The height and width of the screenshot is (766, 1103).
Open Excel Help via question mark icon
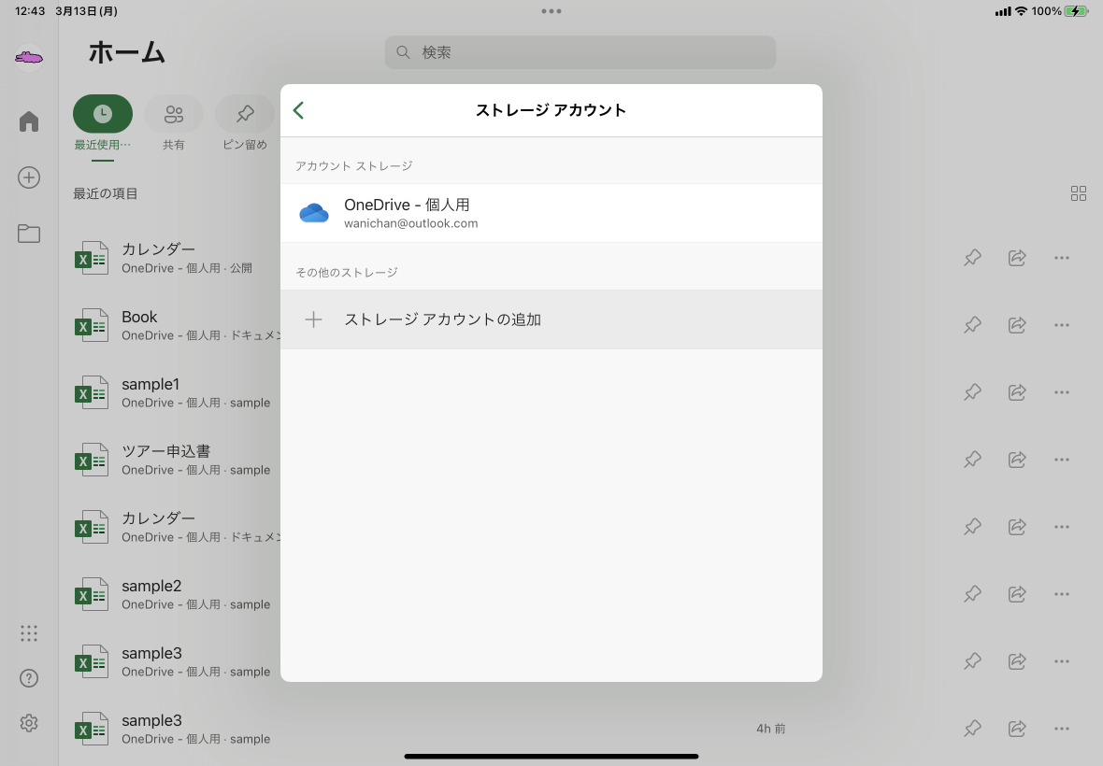[x=28, y=677]
